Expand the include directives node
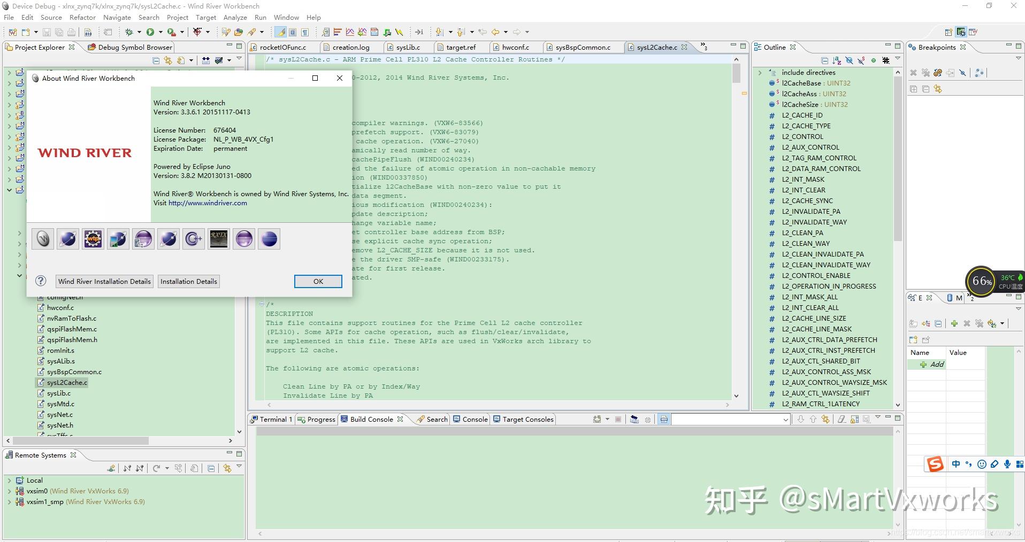 761,72
